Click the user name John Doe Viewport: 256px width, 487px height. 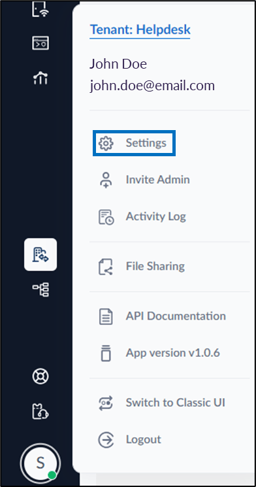point(118,64)
